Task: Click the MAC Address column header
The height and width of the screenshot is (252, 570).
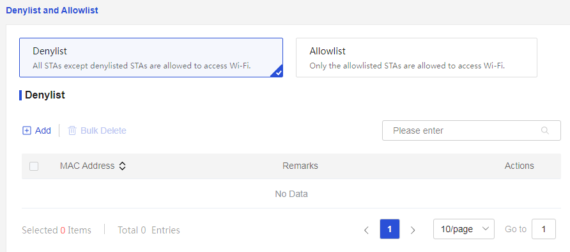Action: pos(88,166)
